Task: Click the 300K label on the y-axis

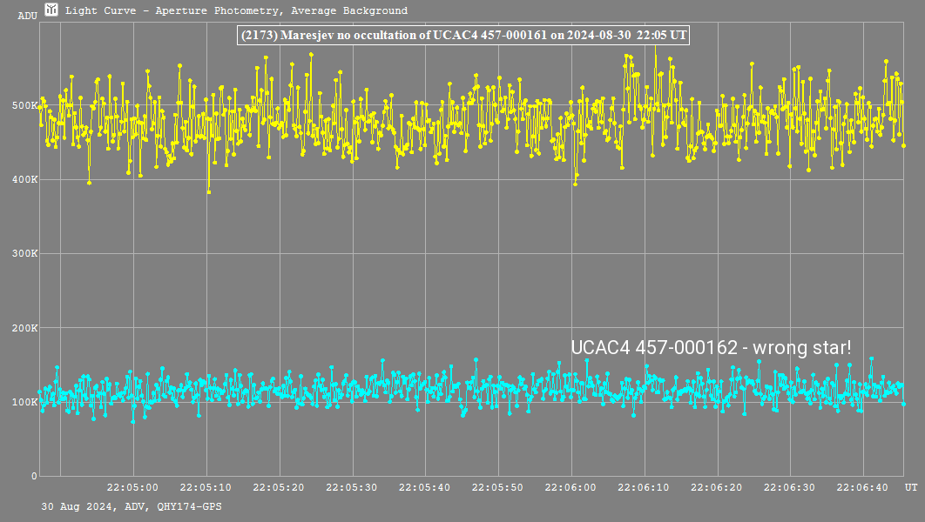Action: coord(24,254)
